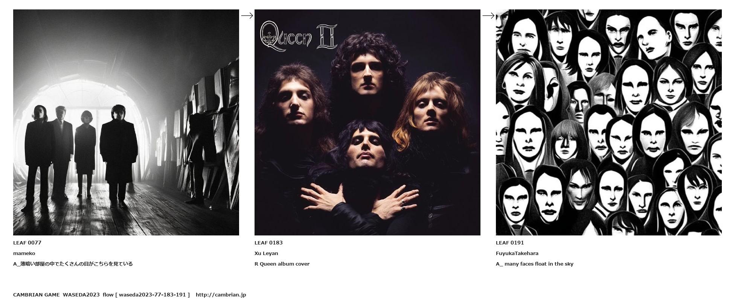Screen dimensions: 735x304
Task: Click author name Xu Leyan
Action: click(x=266, y=253)
